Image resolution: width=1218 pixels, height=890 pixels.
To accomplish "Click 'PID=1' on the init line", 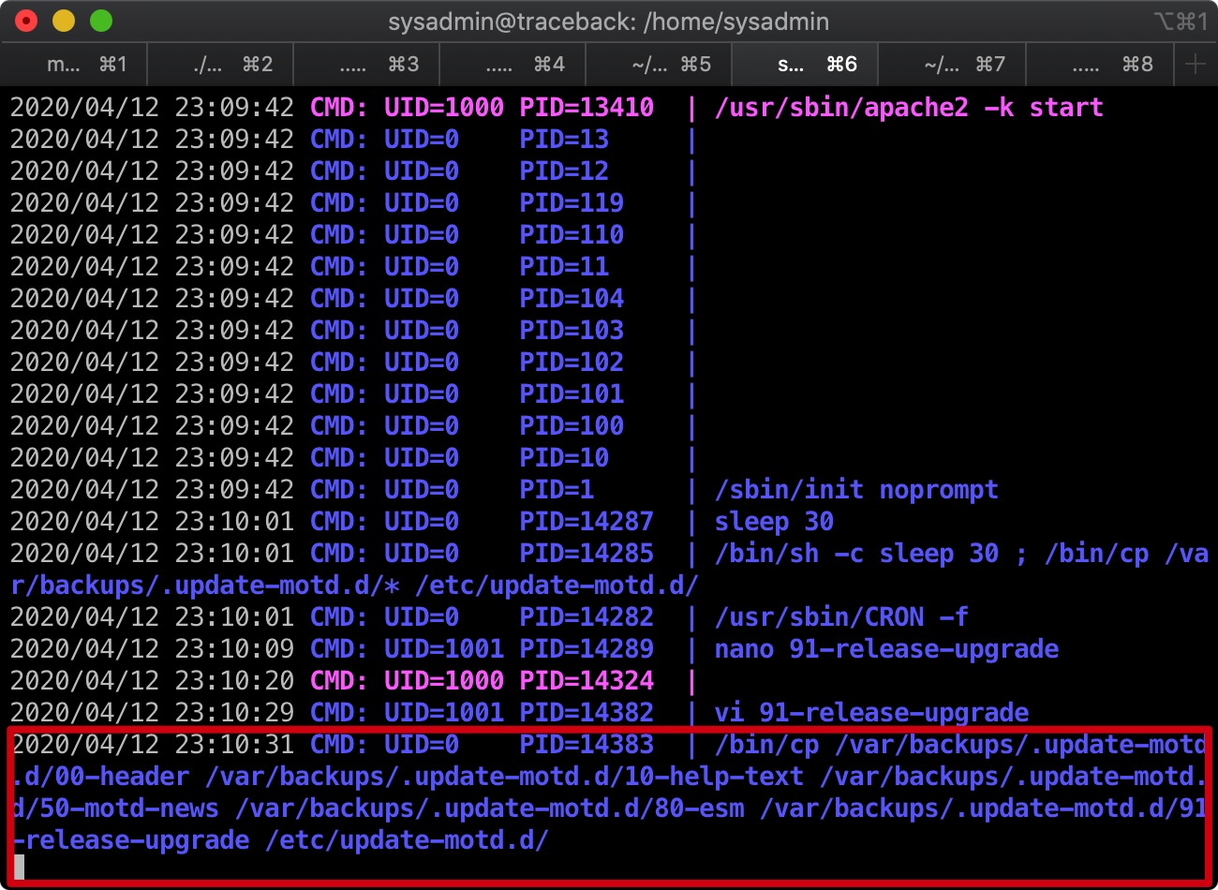I will click(x=557, y=490).
